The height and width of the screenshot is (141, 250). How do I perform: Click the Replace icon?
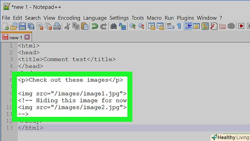pos(122,26)
